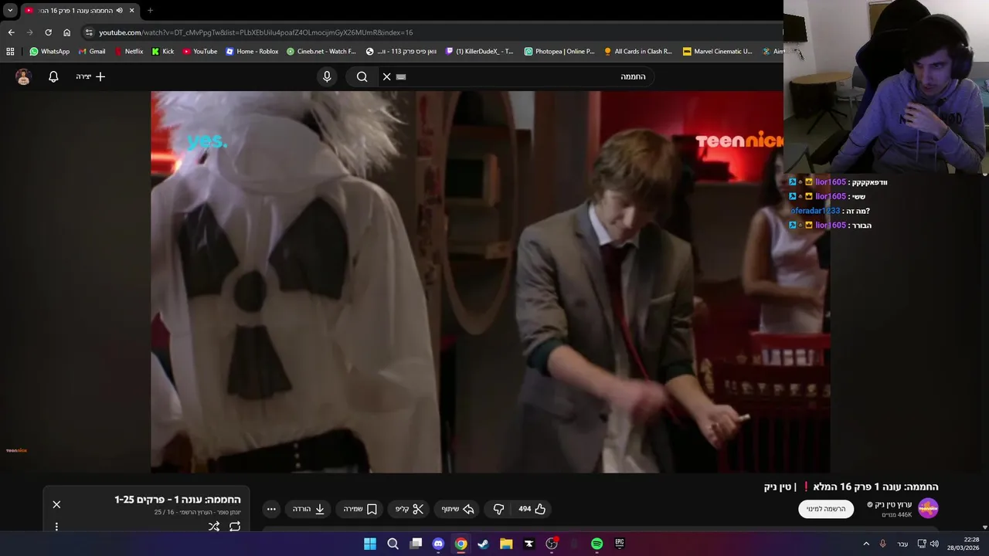Open the create (יצירה) button
989x556 pixels.
click(x=90, y=76)
